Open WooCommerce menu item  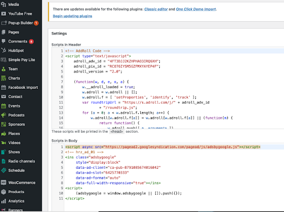[x=21, y=183]
